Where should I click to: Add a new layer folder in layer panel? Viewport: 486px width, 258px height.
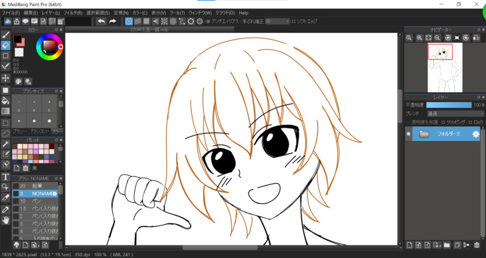[x=447, y=245]
